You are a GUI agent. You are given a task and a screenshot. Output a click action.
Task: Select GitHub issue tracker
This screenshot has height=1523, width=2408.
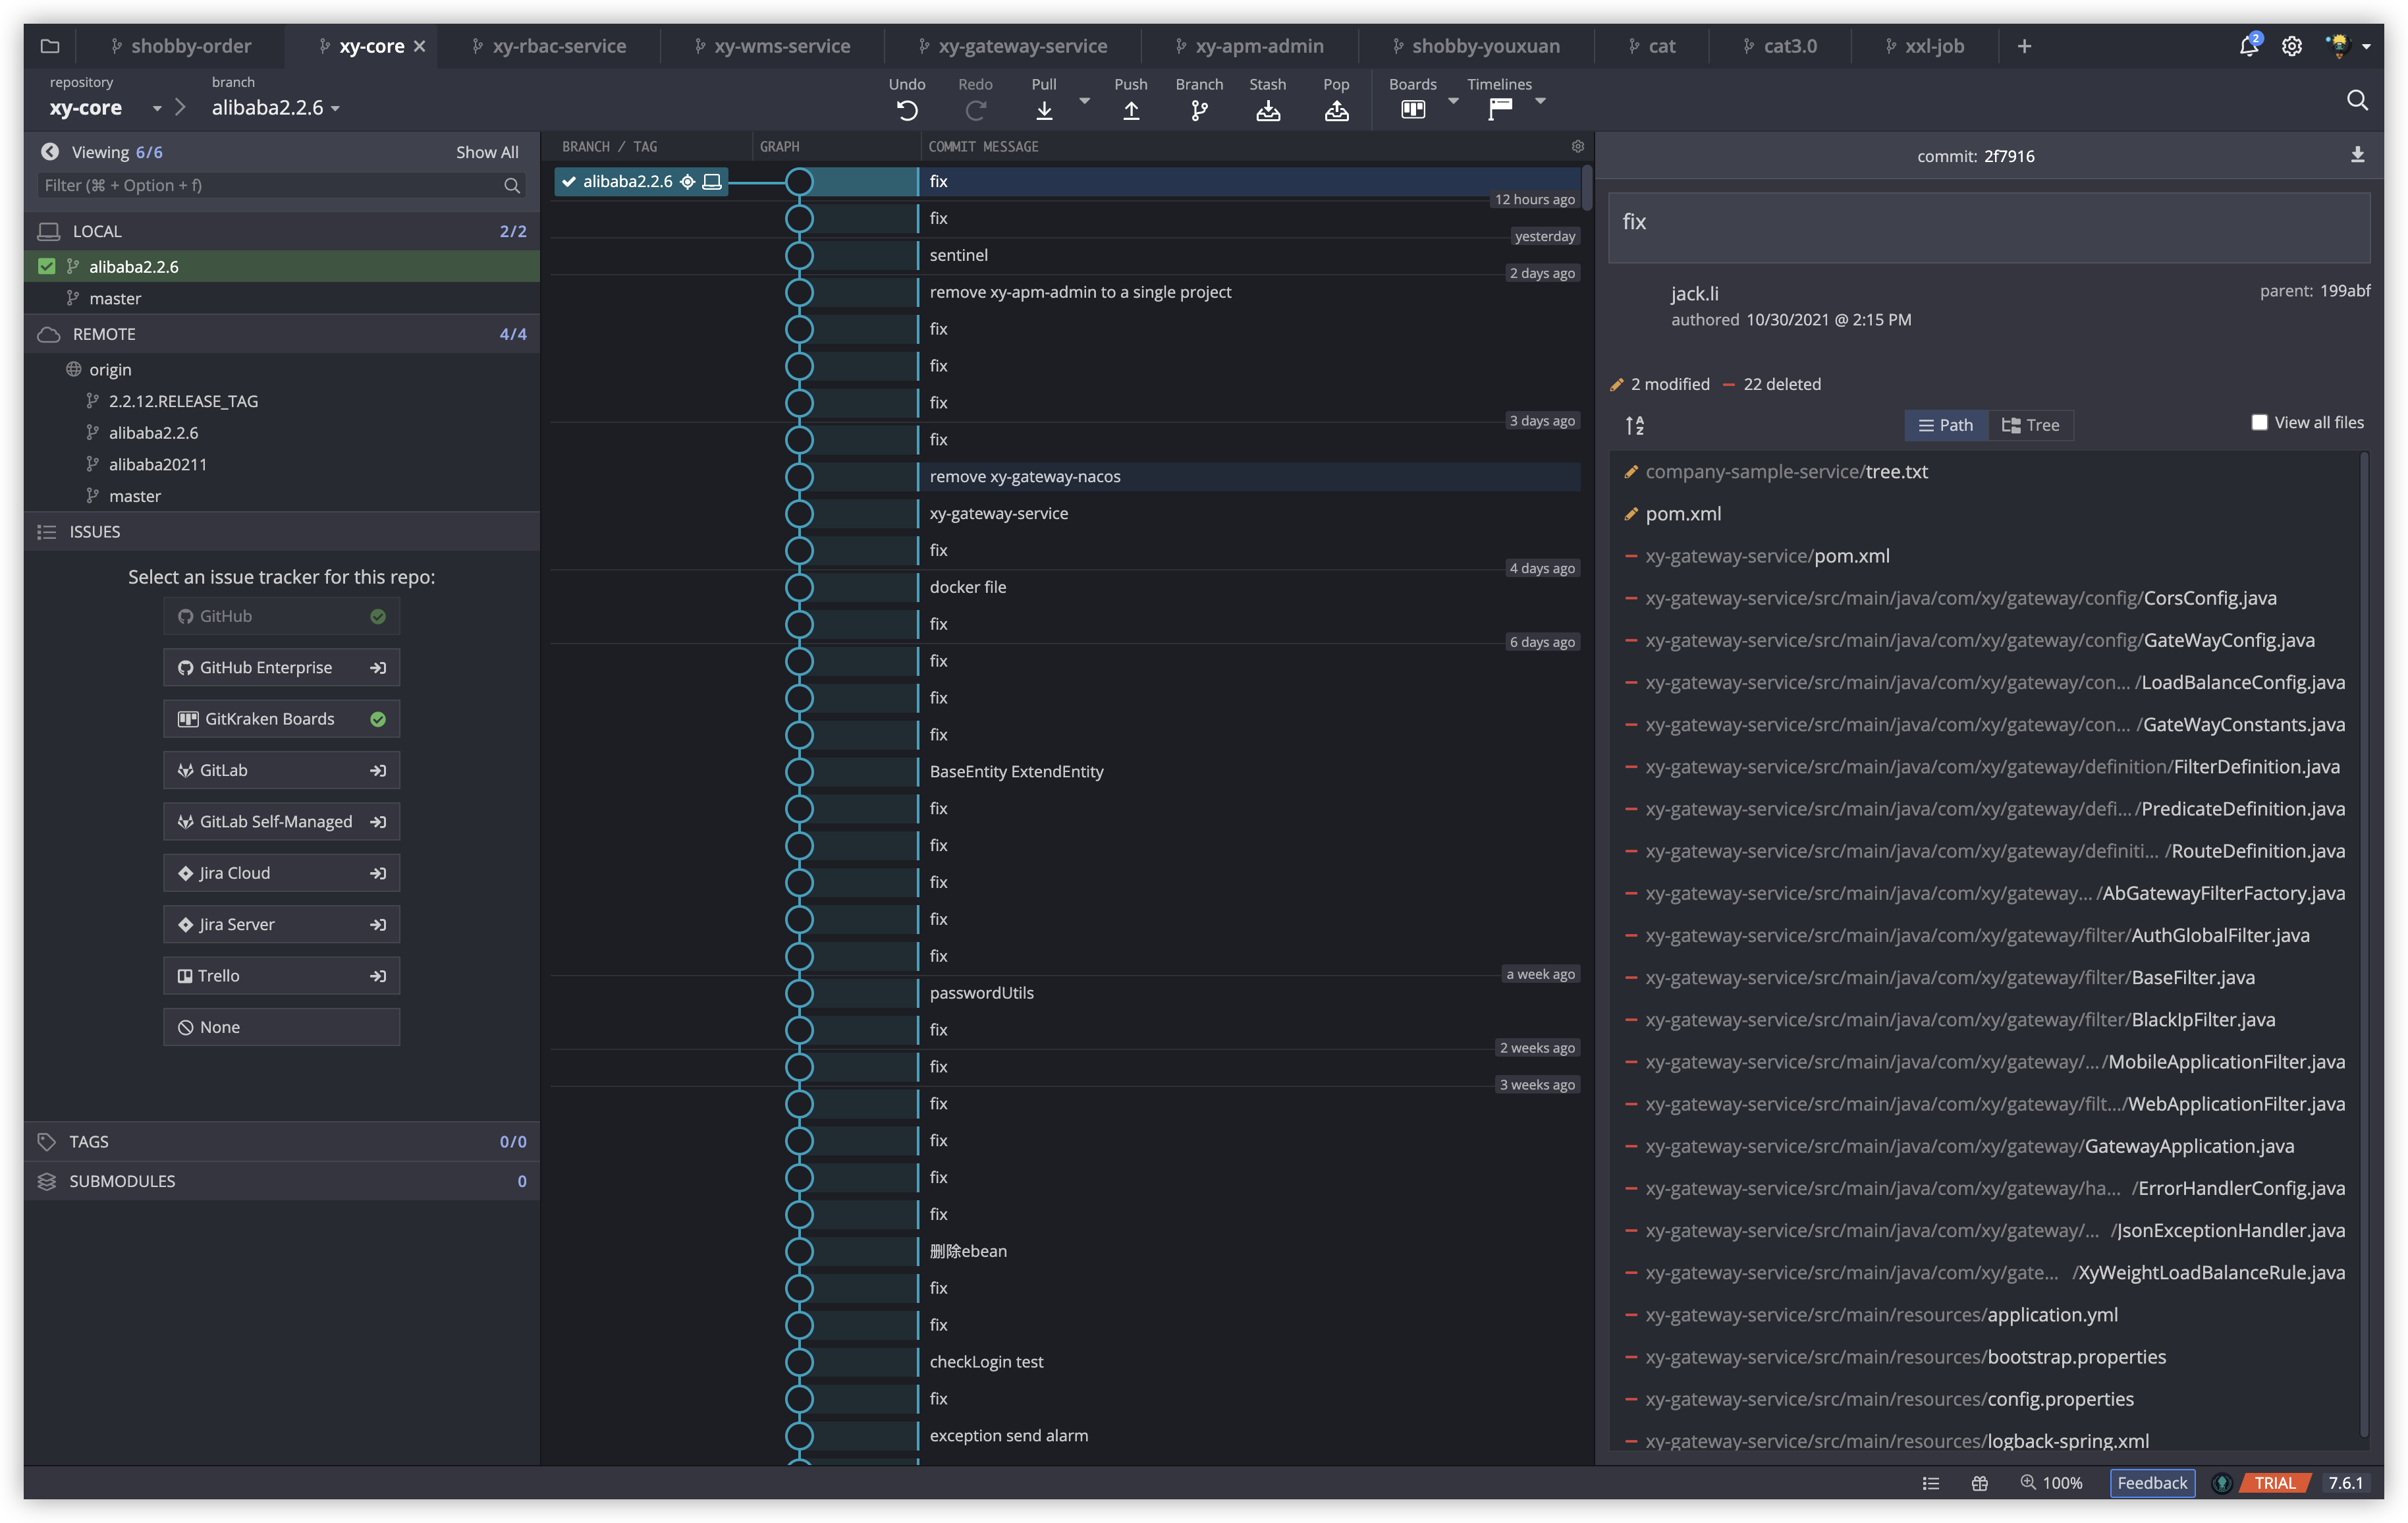pyautogui.click(x=281, y=616)
